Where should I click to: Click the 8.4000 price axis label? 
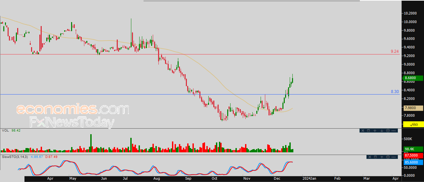pyautogui.click(x=410, y=90)
